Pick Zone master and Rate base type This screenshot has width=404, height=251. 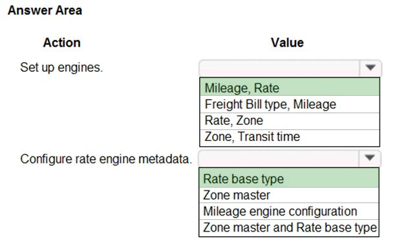[x=289, y=228]
